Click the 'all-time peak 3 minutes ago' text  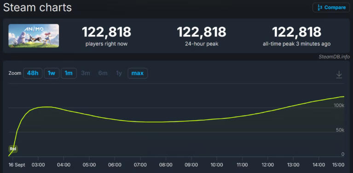coord(297,44)
